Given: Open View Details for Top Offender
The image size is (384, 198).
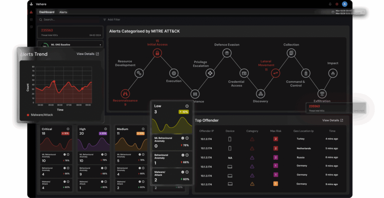Looking at the screenshot, I should click(332, 120).
